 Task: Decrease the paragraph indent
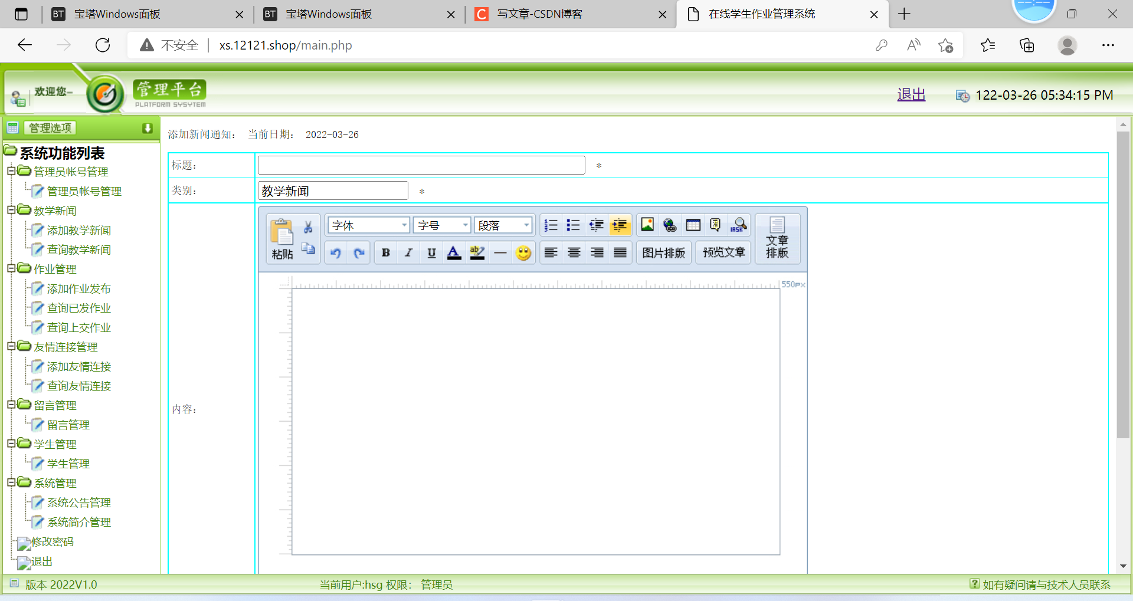(x=597, y=225)
